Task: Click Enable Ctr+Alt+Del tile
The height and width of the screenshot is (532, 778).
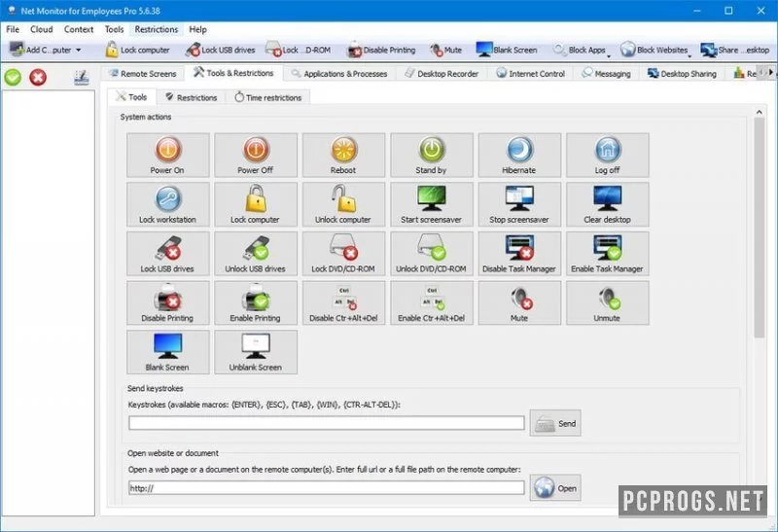Action: [431, 302]
